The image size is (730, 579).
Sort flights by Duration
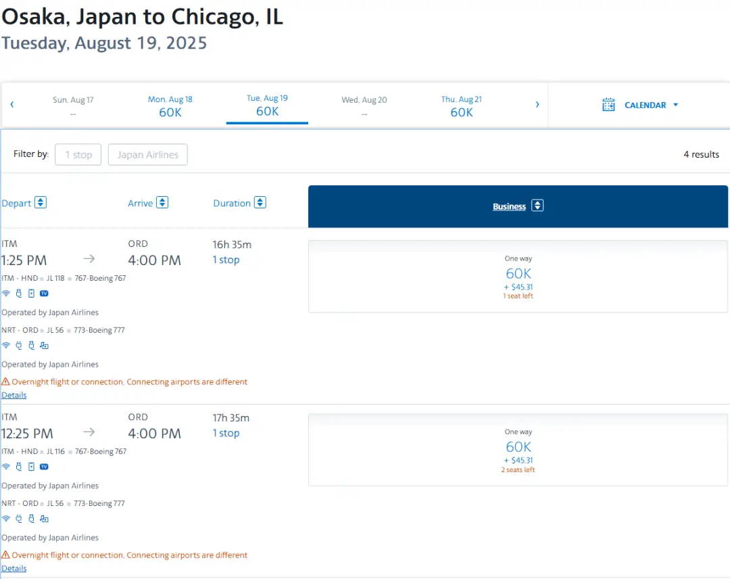pyautogui.click(x=260, y=203)
